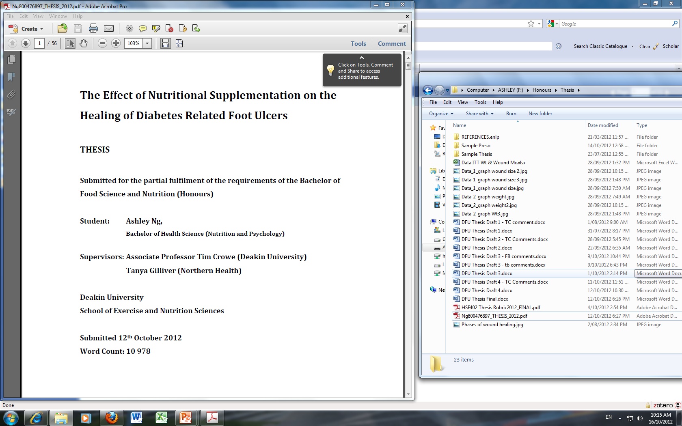This screenshot has width=682, height=426.
Task: Expand the Organize dropdown in Explorer
Action: pyautogui.click(x=441, y=114)
